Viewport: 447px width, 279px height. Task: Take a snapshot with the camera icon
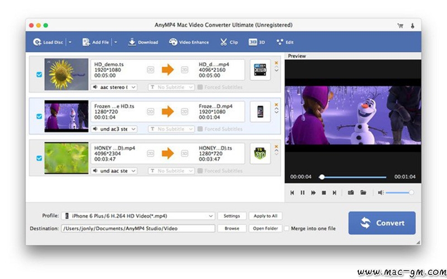(351, 193)
